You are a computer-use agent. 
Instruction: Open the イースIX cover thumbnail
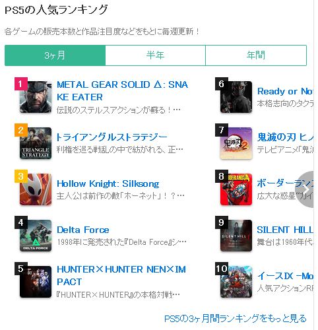[x=236, y=282]
